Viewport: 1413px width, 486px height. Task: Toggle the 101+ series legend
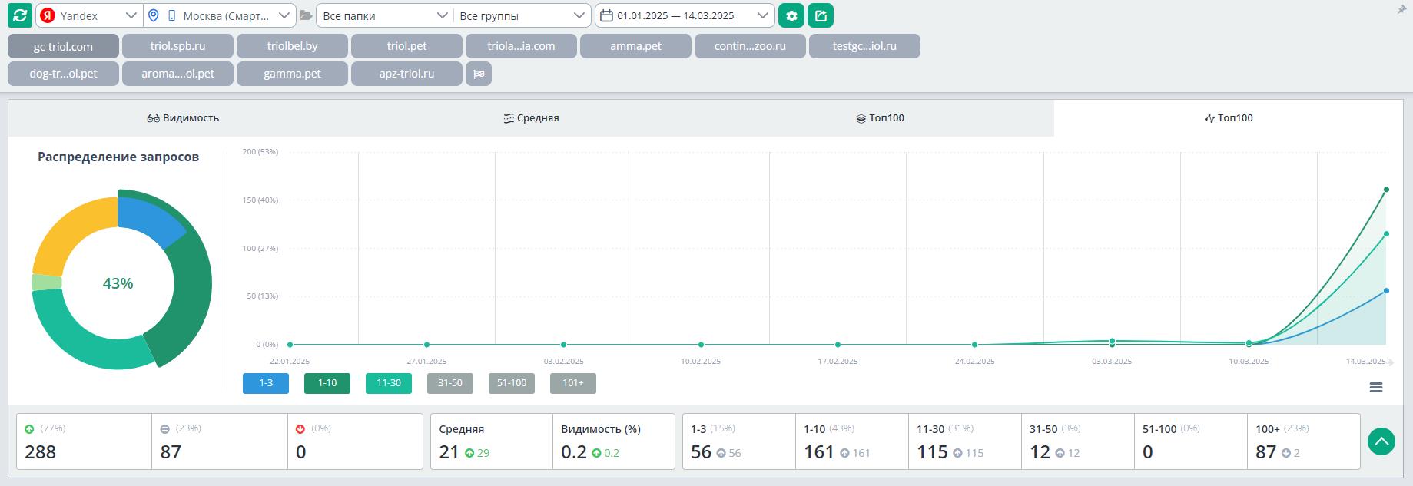(573, 383)
